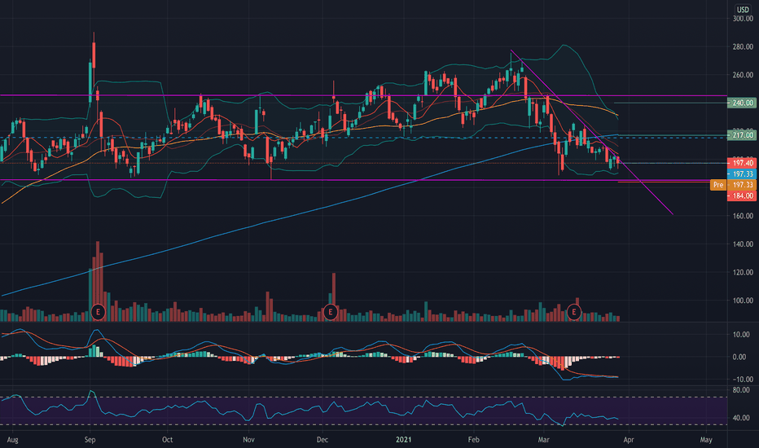Viewport: 759px width, 448px height.
Task: Click the 140.00 price axis label
Action: 743,244
